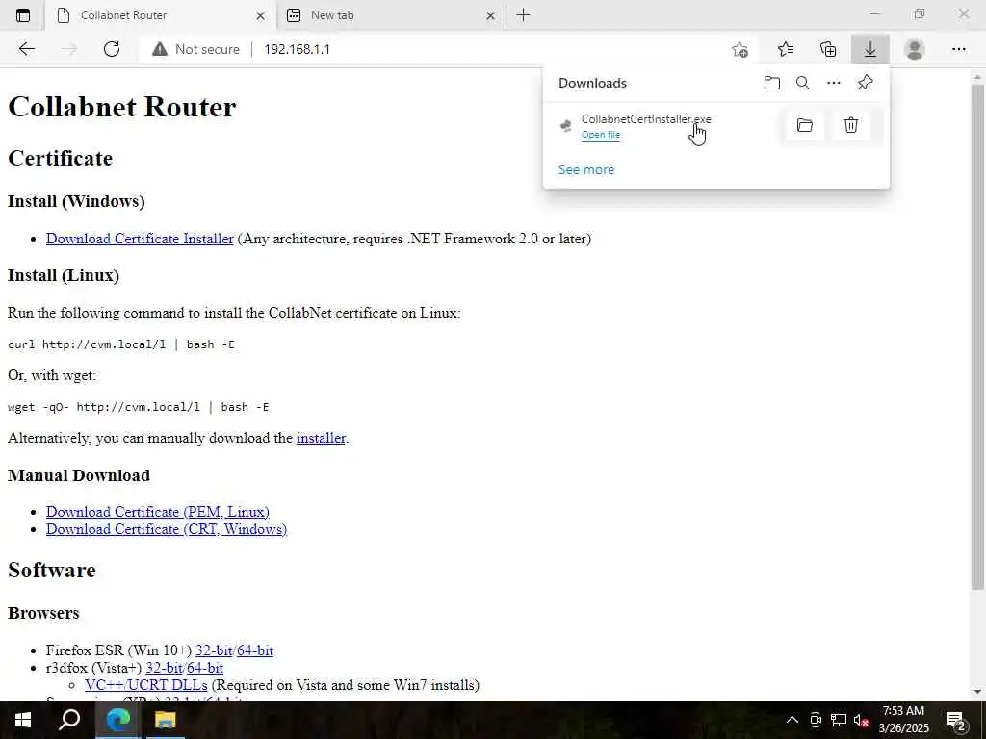Open the browser profile icon

point(915,49)
